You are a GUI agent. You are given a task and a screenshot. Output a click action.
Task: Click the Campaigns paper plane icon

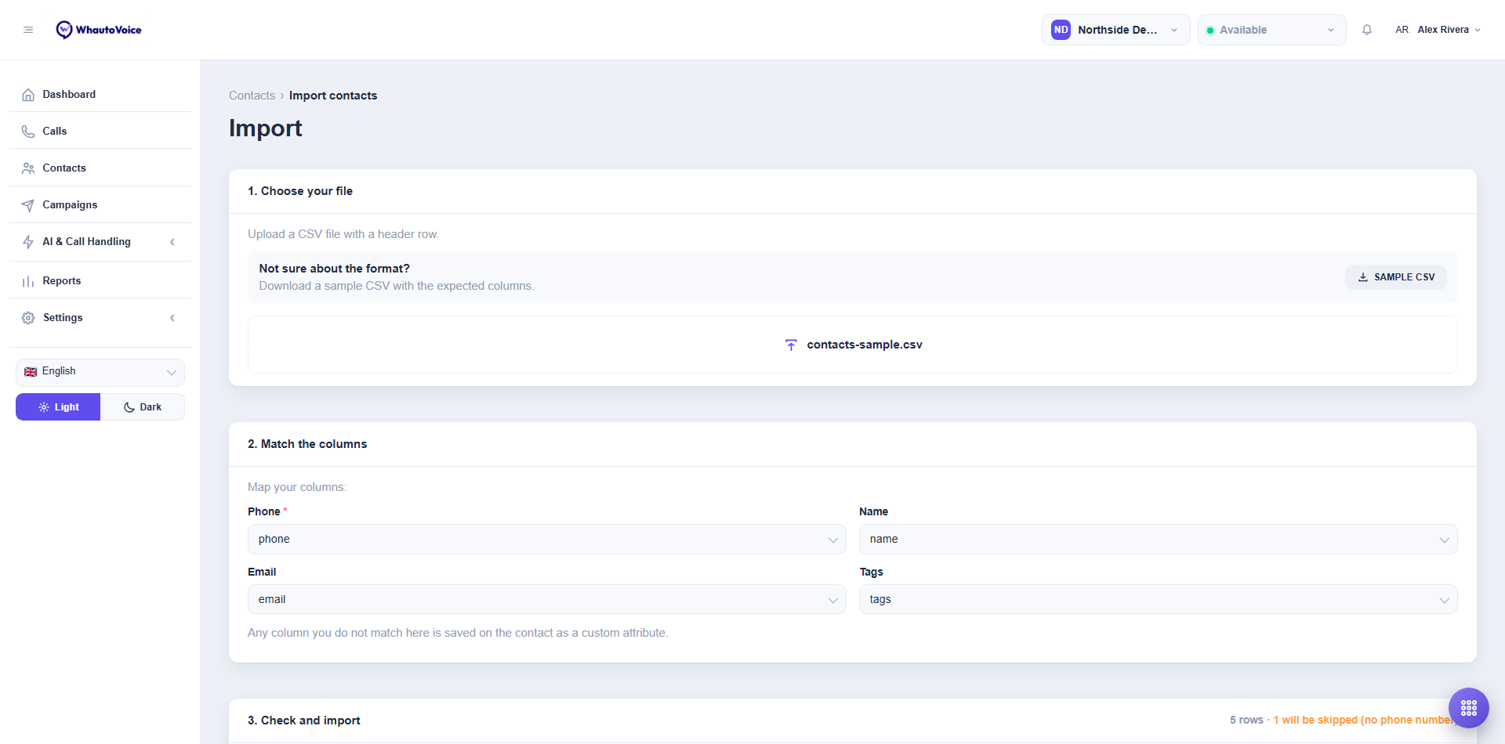(28, 205)
